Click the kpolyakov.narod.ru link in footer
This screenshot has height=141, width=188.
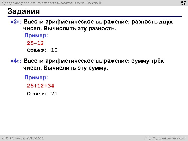[166, 138]
